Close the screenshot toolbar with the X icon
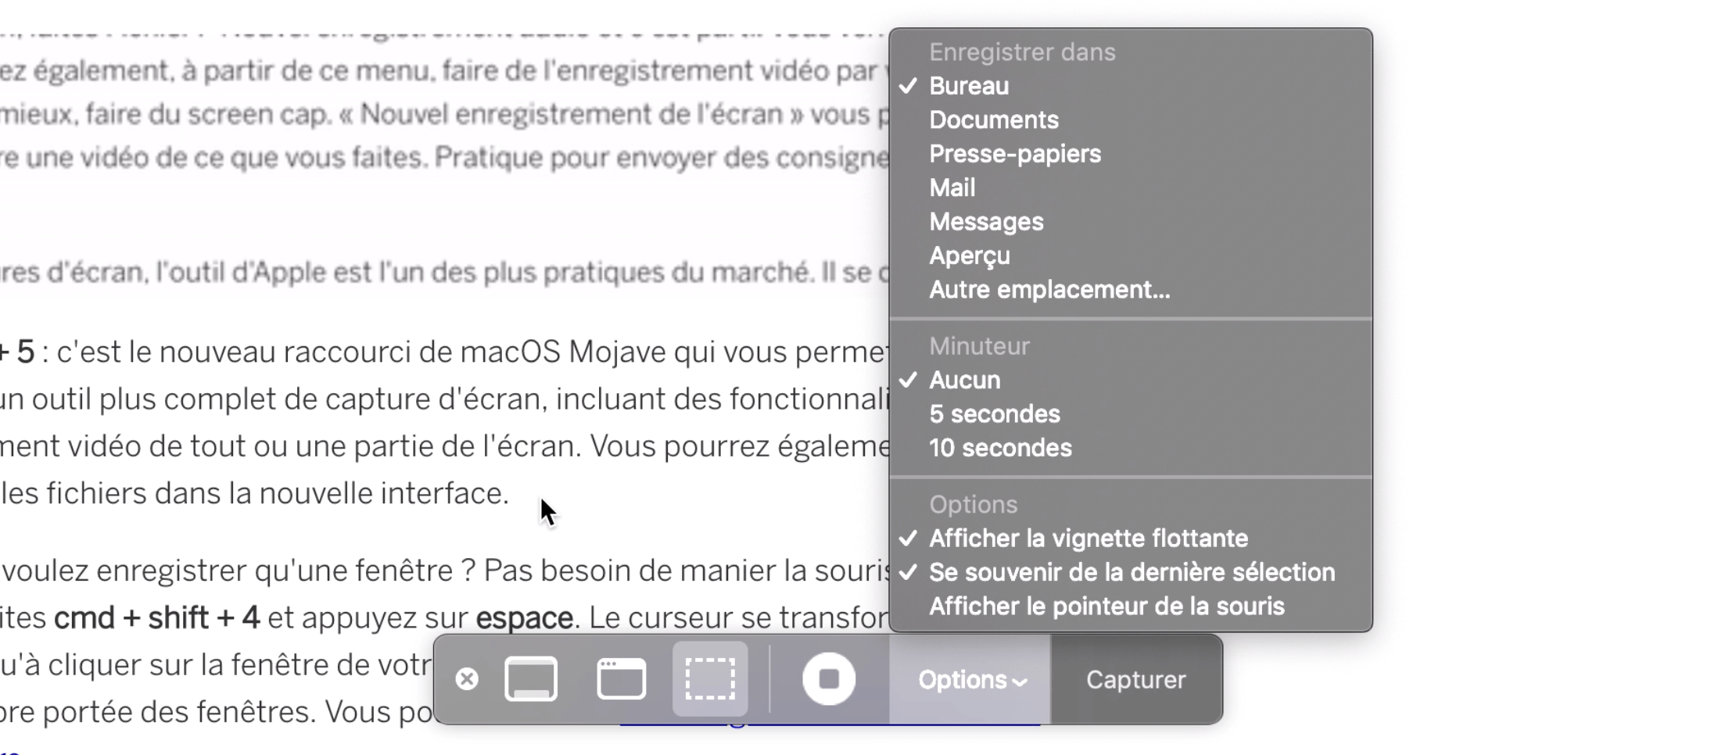This screenshot has width=1736, height=755. click(x=467, y=678)
